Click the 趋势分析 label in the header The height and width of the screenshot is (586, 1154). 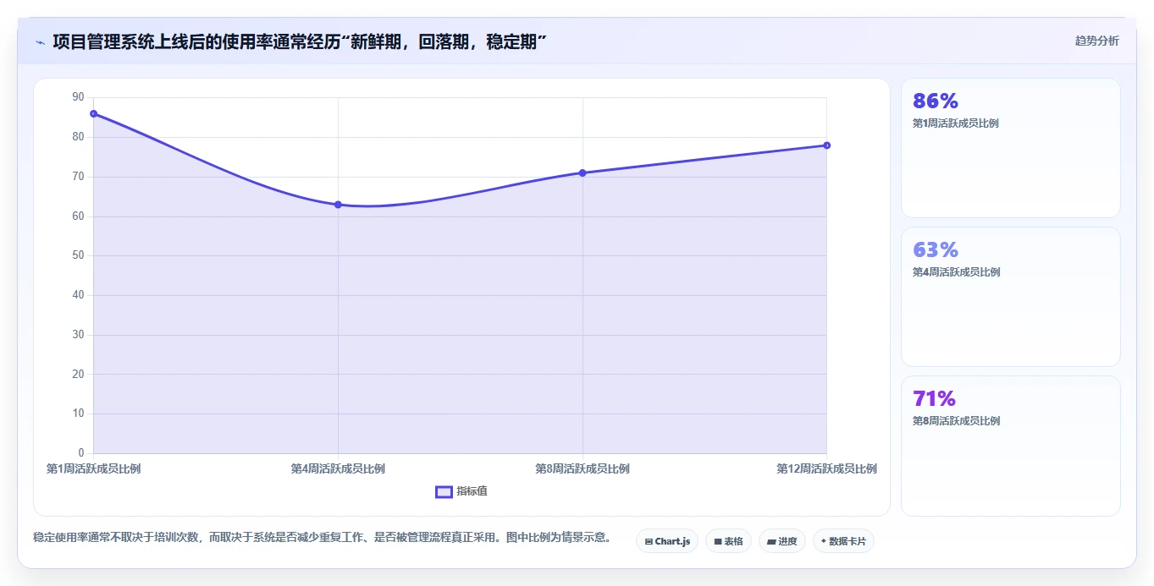[x=1096, y=41]
